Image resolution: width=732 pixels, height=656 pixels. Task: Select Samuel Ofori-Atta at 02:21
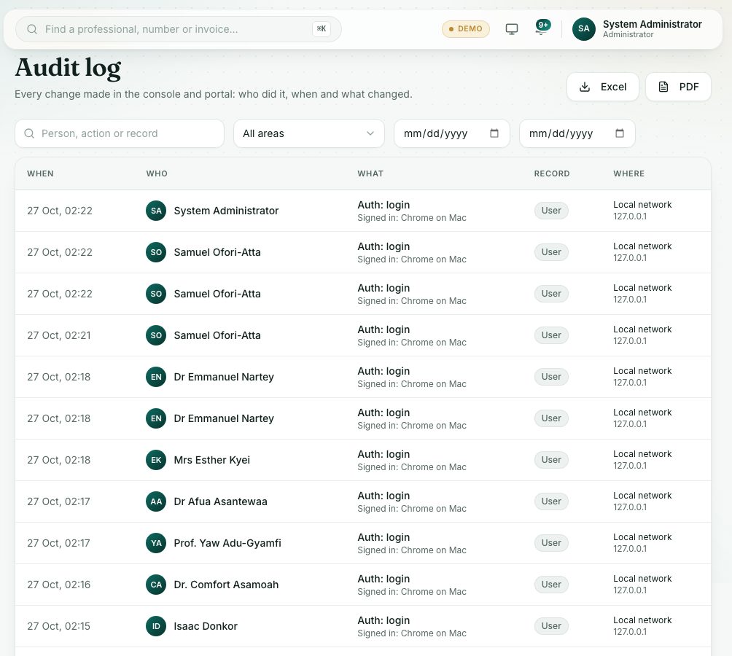pyautogui.click(x=217, y=335)
